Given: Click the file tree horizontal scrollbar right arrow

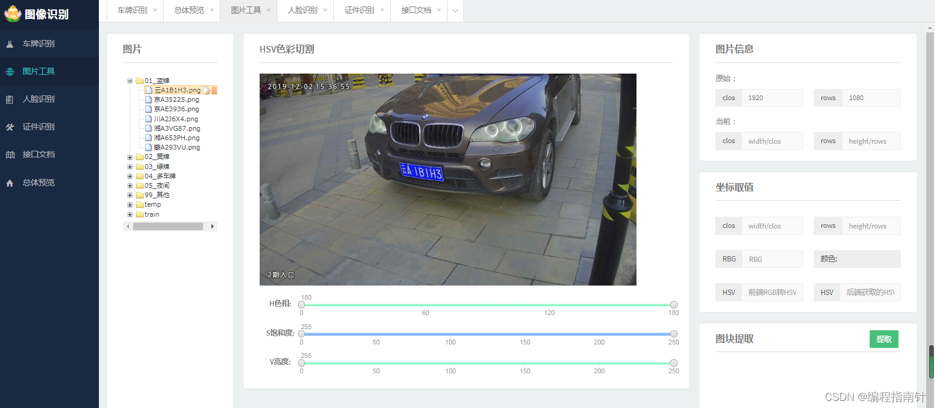Looking at the screenshot, I should click(213, 227).
